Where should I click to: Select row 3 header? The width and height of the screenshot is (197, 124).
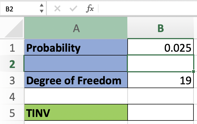(x=12, y=80)
